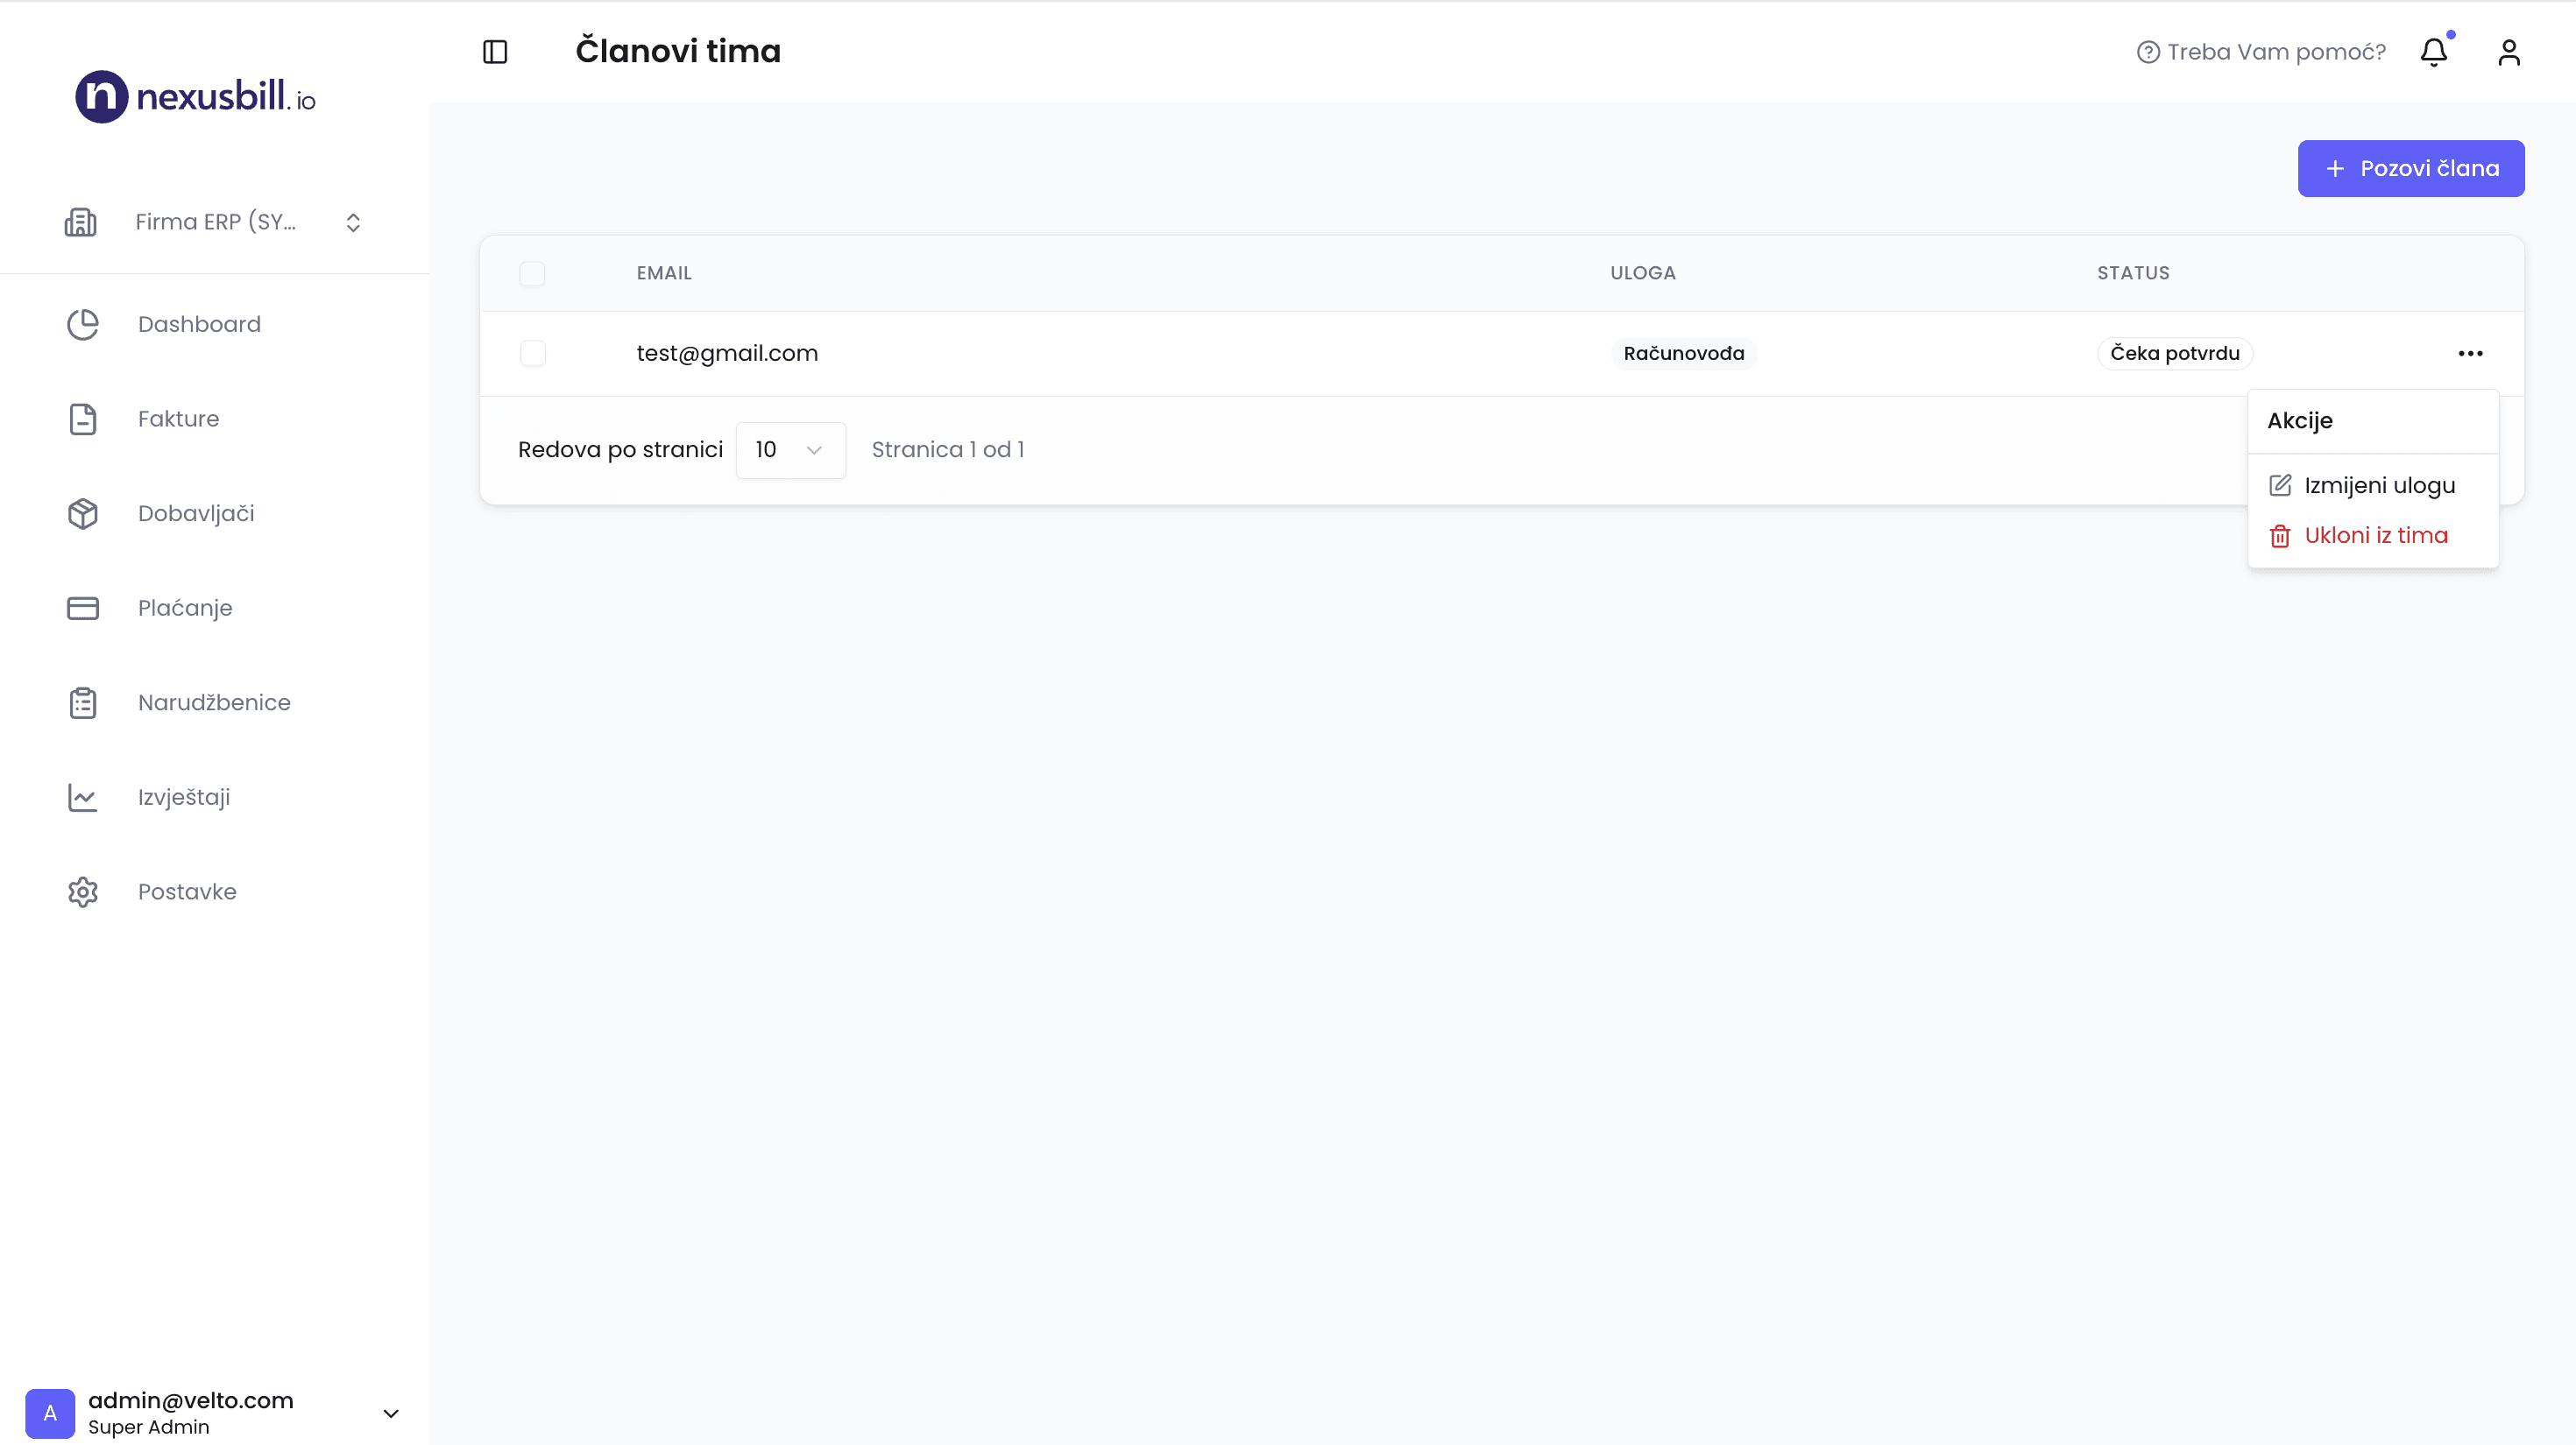This screenshot has height=1445, width=2576.
Task: Toggle the sidebar collapse icon
Action: (x=495, y=52)
